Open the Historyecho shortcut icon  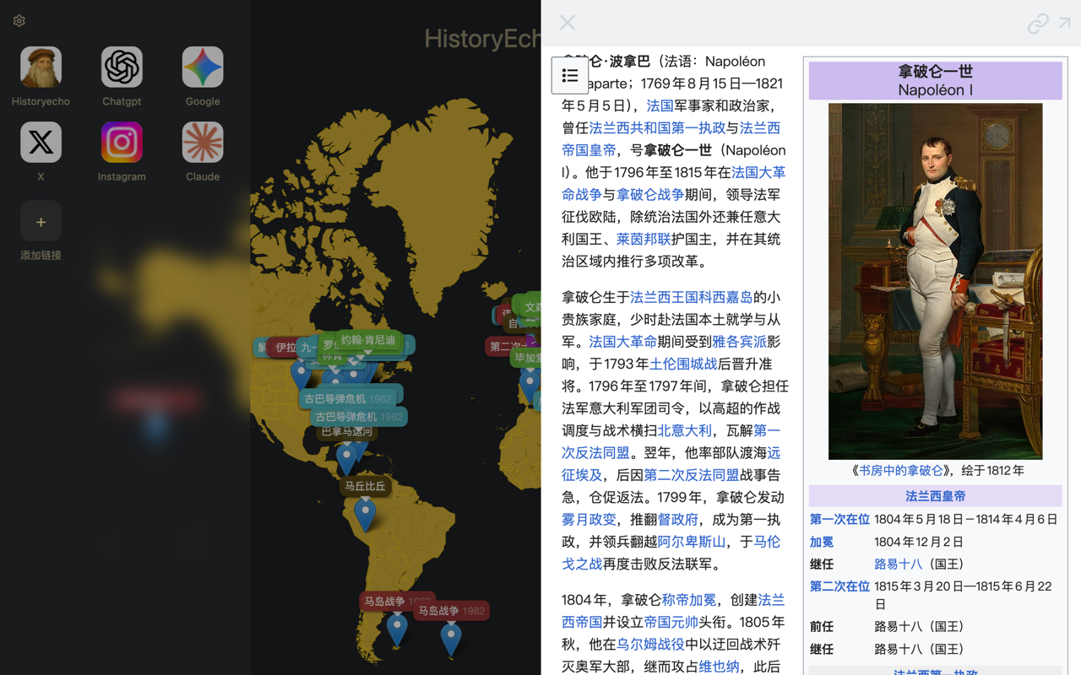(41, 67)
